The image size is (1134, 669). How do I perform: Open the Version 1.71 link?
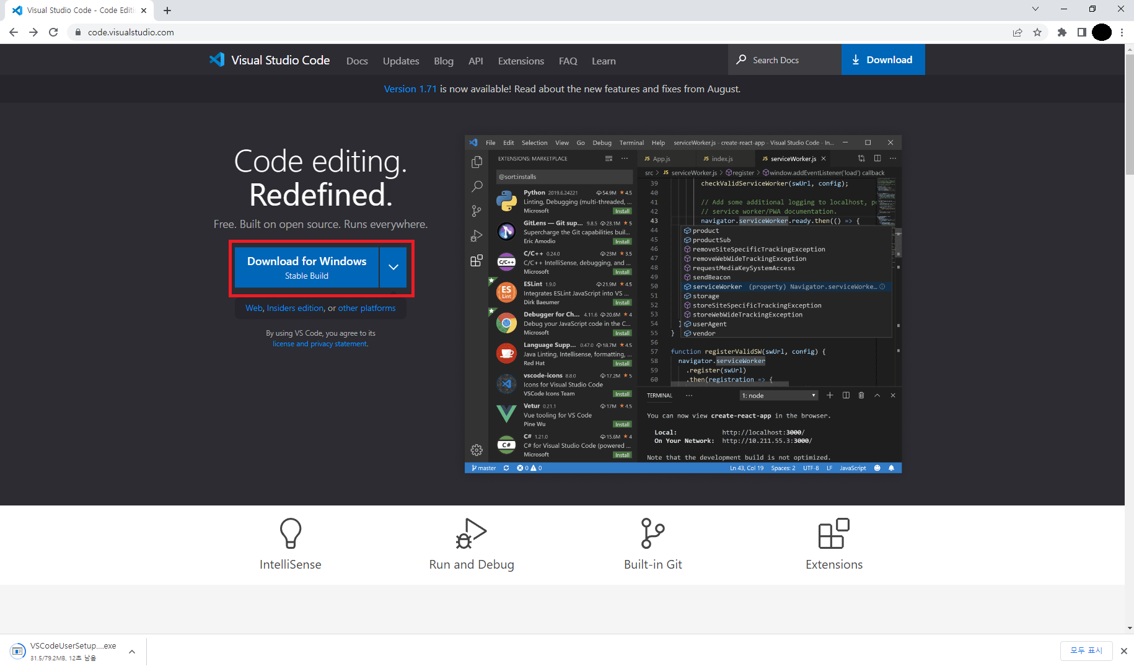coord(410,89)
